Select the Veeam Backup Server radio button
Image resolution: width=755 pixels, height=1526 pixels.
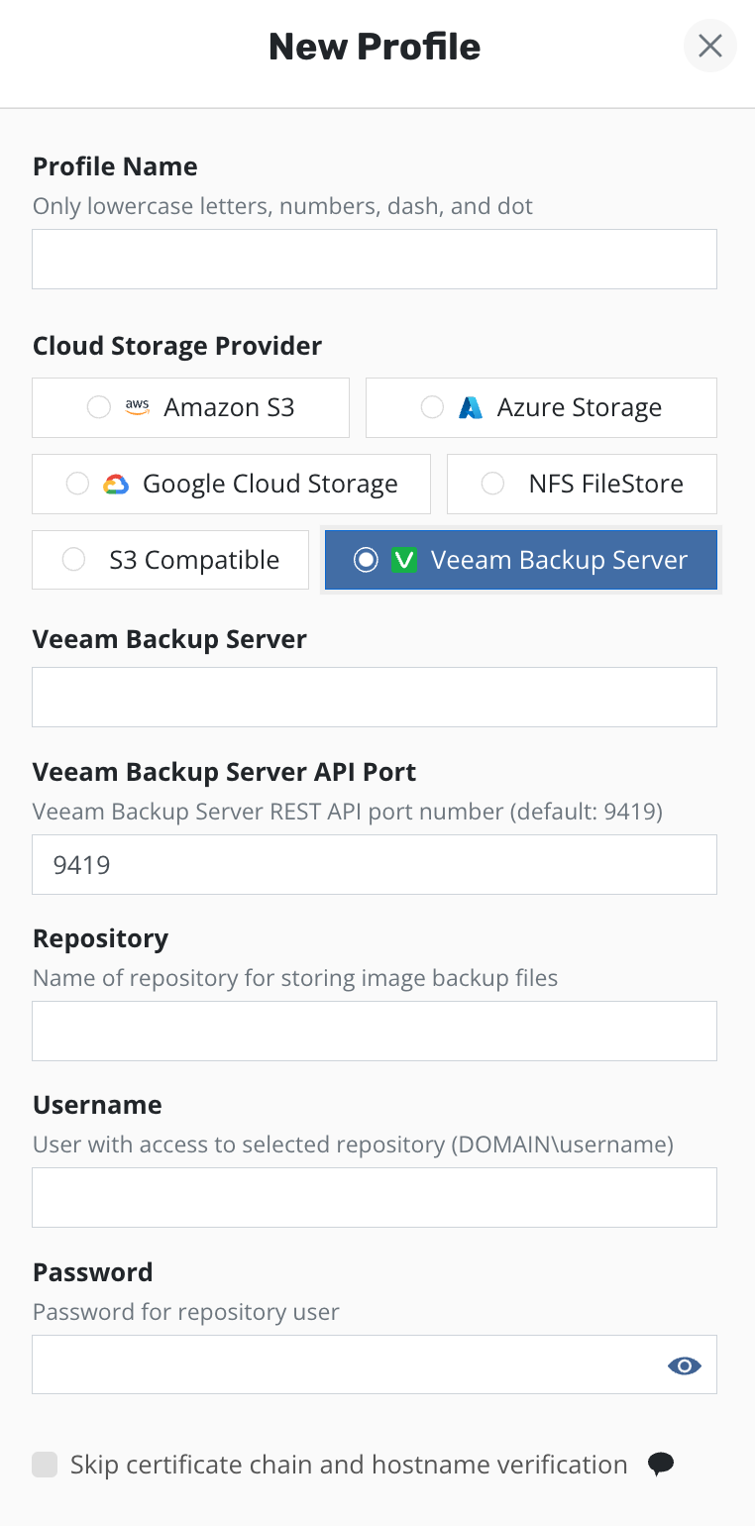coord(367,560)
